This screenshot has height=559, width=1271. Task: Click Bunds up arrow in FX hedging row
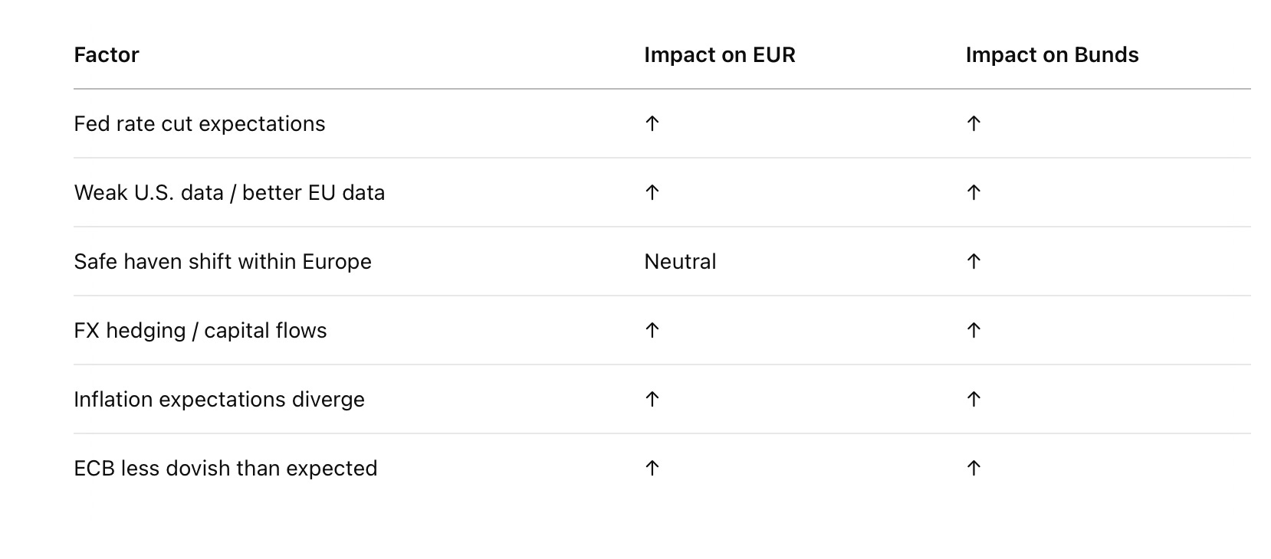click(x=974, y=330)
